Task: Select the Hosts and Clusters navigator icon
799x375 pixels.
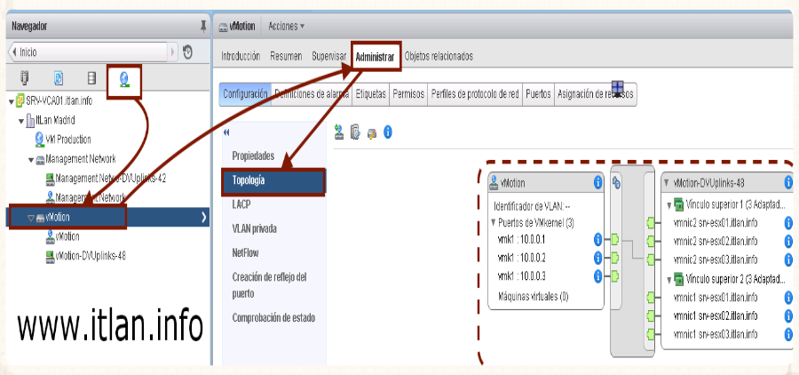Action: click(25, 78)
